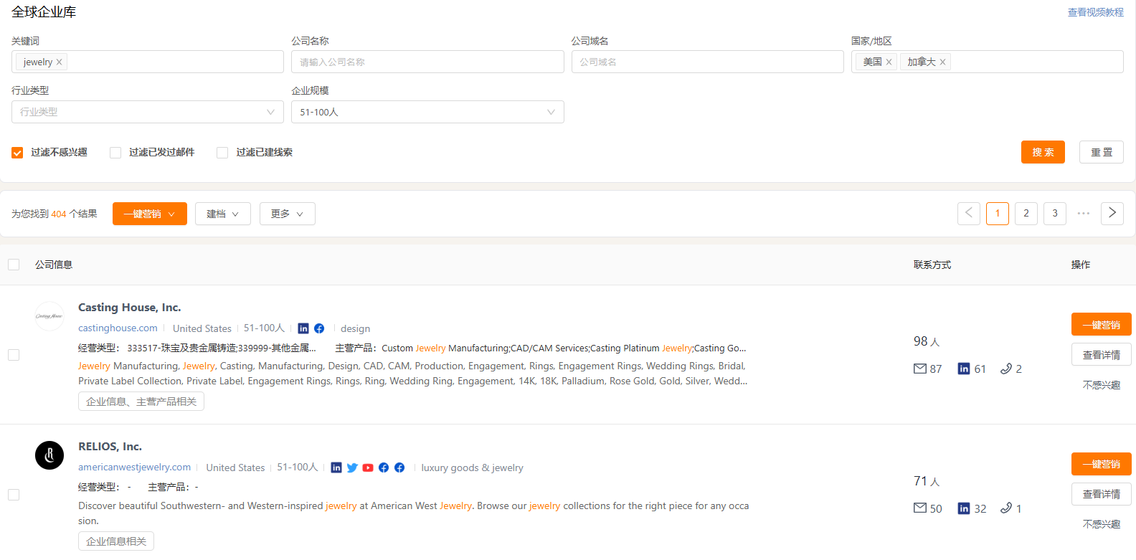The image size is (1136, 560).
Task: Remove the jewelry keyword tag
Action: coord(59,62)
